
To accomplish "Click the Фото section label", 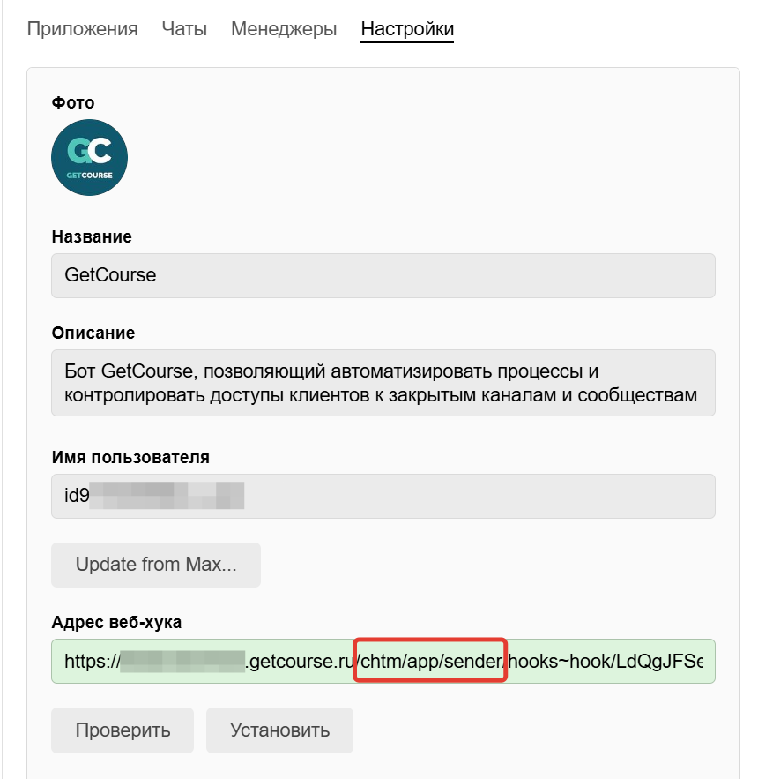I will 71,102.
